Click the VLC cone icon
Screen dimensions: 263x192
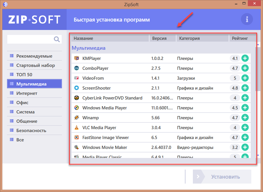point(77,127)
